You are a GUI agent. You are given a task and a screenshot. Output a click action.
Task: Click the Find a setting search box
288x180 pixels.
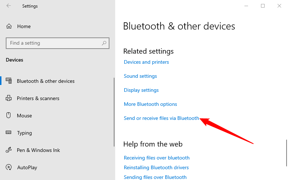coord(54,43)
